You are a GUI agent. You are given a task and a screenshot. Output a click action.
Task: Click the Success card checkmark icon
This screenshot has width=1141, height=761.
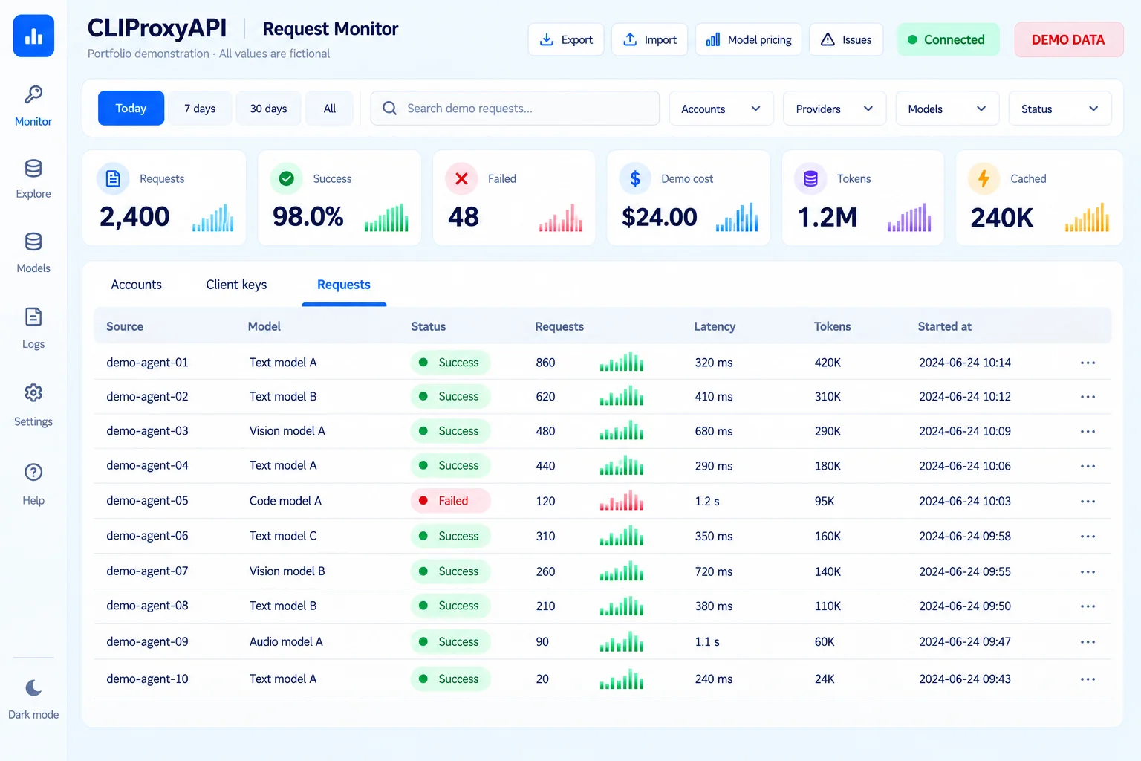click(287, 178)
